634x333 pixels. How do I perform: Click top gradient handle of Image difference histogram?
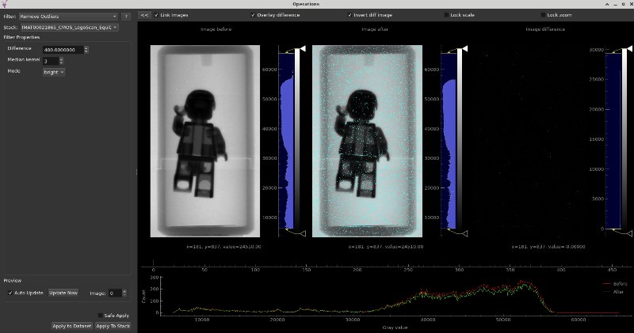coord(628,49)
